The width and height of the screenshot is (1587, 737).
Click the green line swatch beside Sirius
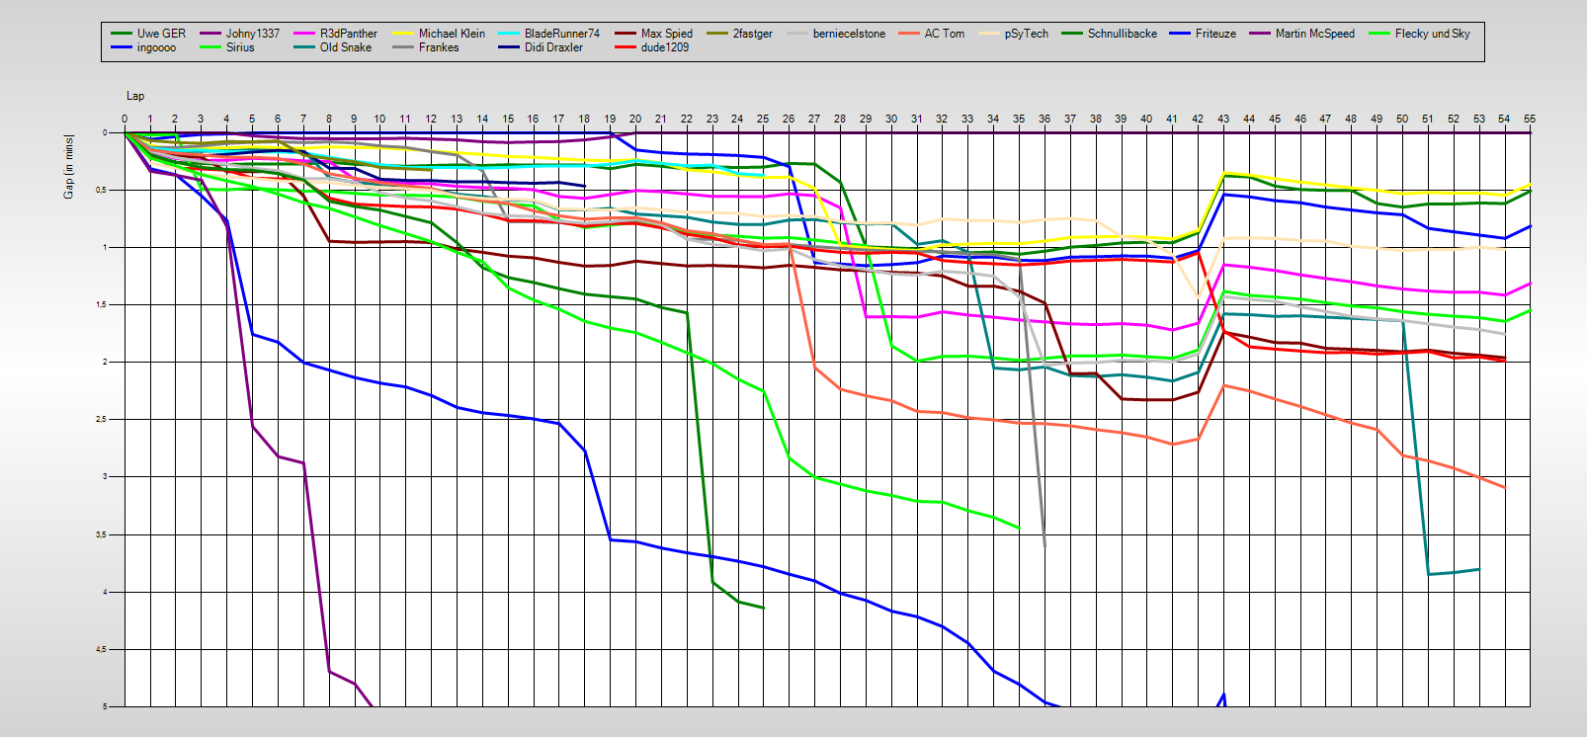210,47
